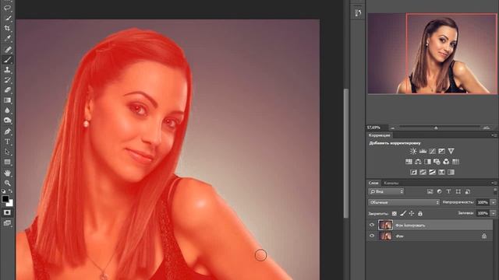Select the Healing Brush tool
Image resolution: width=499 pixels, height=280 pixels.
pyautogui.click(x=7, y=49)
